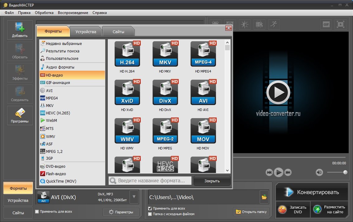This screenshot has width=353, height=222.
Task: Adjust the volume slider handle
Action: click(x=345, y=172)
